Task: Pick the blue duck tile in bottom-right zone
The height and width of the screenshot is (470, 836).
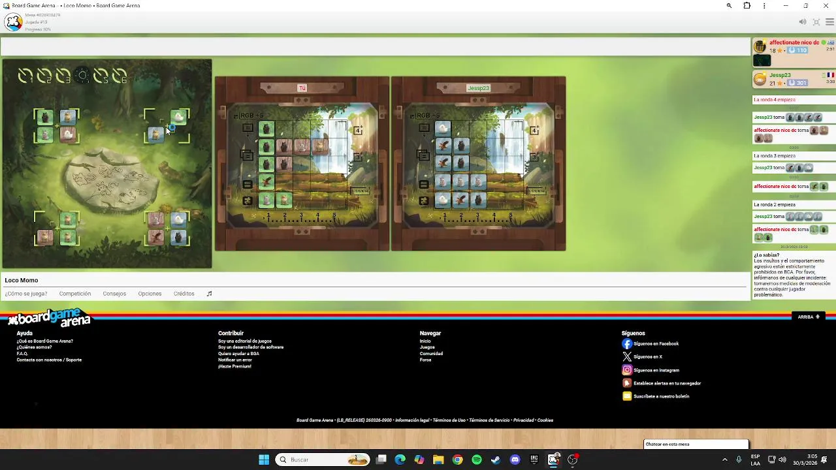Action: tap(178, 219)
